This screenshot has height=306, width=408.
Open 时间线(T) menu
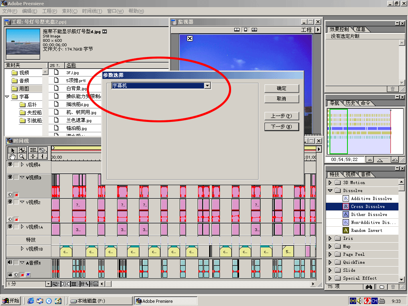click(92, 11)
